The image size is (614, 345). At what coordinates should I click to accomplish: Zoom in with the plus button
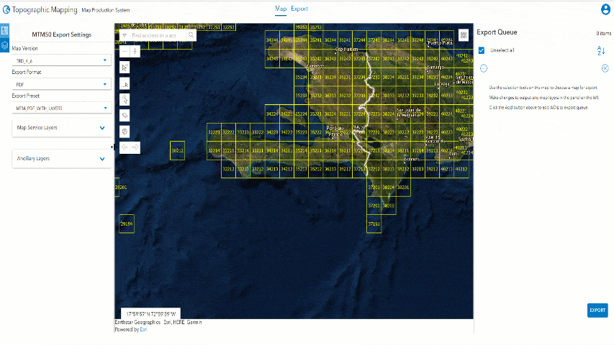pos(135,51)
